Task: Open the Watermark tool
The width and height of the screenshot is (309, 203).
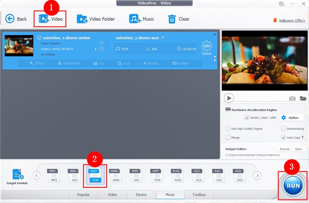Action: coord(69,63)
